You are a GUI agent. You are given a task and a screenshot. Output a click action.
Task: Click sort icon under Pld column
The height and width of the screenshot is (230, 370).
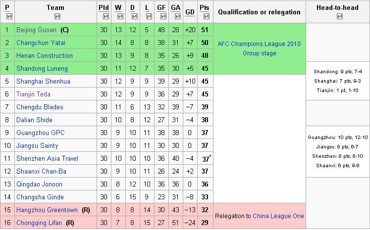pos(106,16)
